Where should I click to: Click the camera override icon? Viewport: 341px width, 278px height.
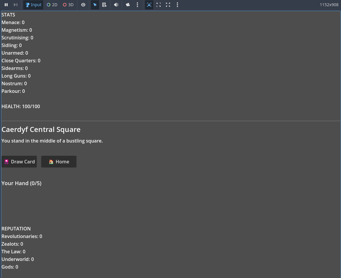pyautogui.click(x=128, y=5)
